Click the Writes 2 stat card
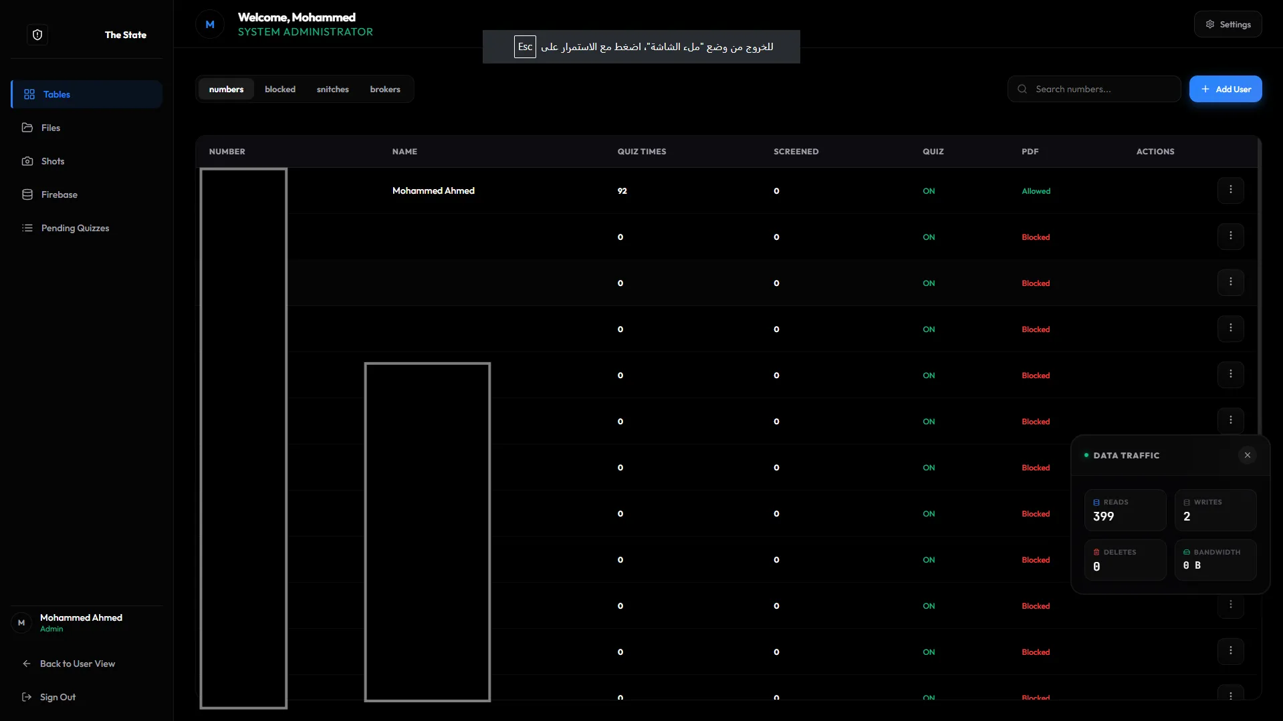The width and height of the screenshot is (1283, 721). 1215,510
